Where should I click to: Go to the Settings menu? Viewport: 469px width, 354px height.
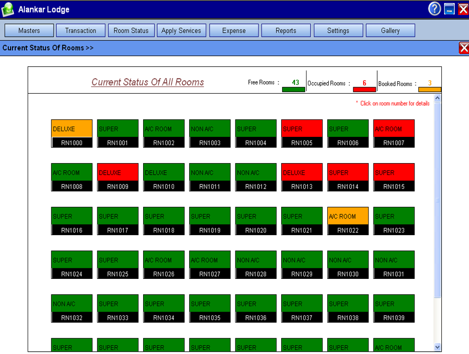click(x=338, y=30)
